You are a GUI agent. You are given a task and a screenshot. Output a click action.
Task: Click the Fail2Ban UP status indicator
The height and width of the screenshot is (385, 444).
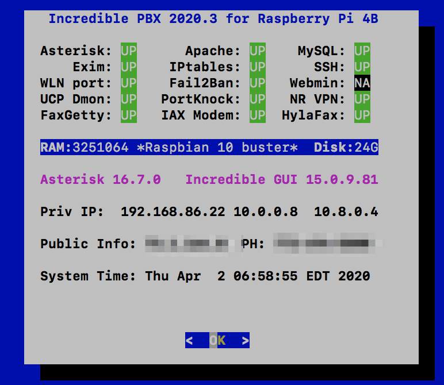[258, 83]
